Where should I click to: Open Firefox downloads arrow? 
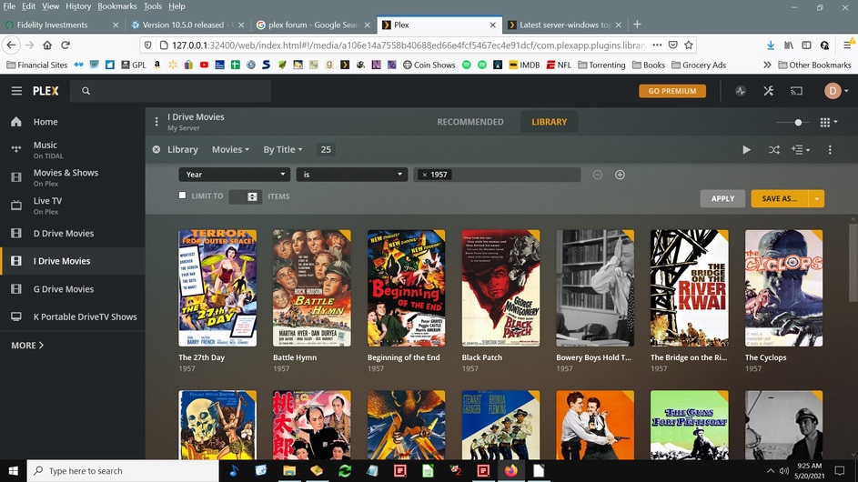coord(771,45)
